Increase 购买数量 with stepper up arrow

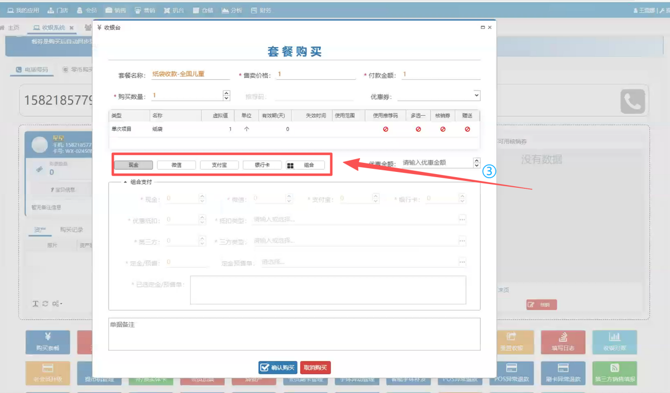click(227, 93)
